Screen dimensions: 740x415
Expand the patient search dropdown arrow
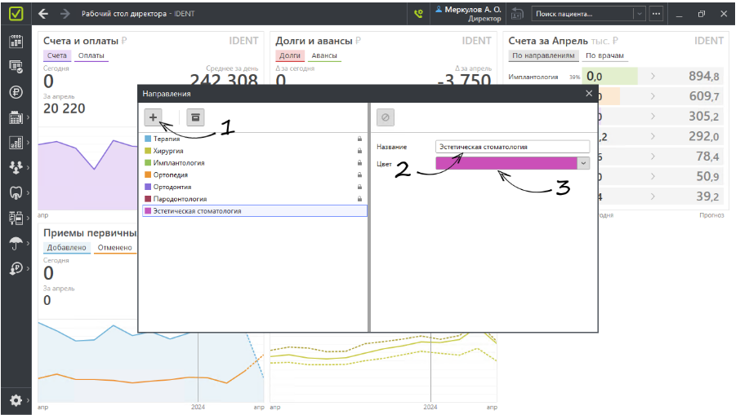(x=638, y=14)
